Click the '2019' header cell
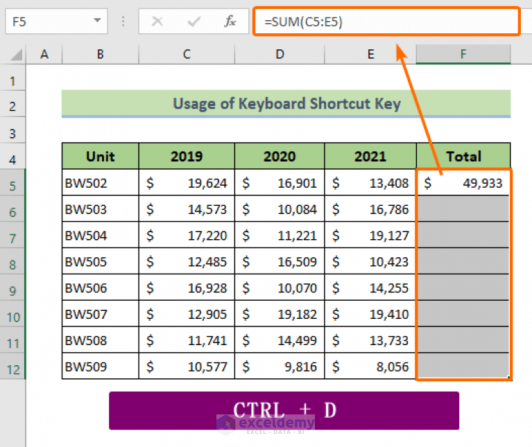 pos(187,156)
